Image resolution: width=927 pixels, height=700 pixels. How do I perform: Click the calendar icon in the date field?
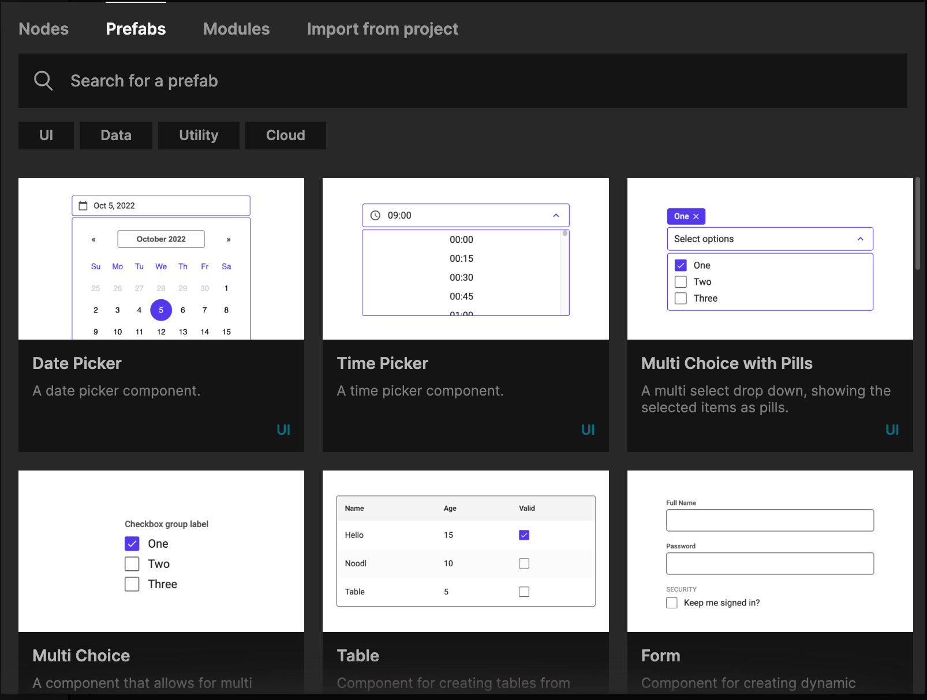click(x=83, y=206)
